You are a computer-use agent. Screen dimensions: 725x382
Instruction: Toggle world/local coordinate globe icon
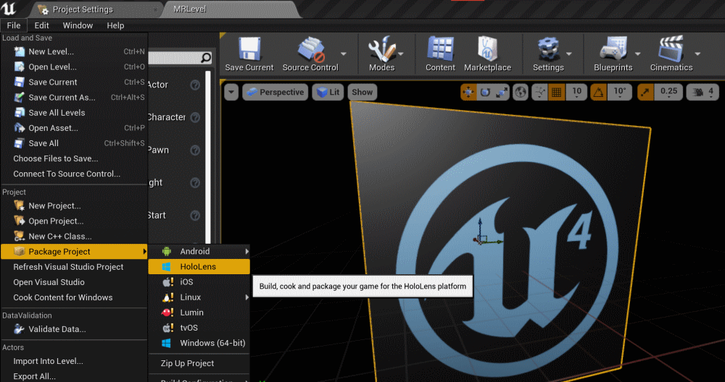521,93
